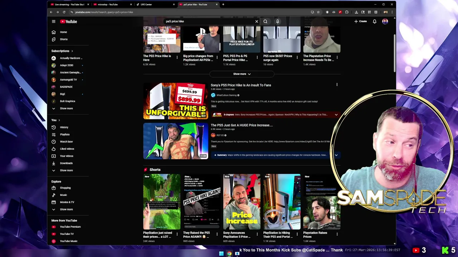The width and height of the screenshot is (458, 257).
Task: Open Sony's PS5 Price Hike Is An Insult title
Action: (241, 85)
